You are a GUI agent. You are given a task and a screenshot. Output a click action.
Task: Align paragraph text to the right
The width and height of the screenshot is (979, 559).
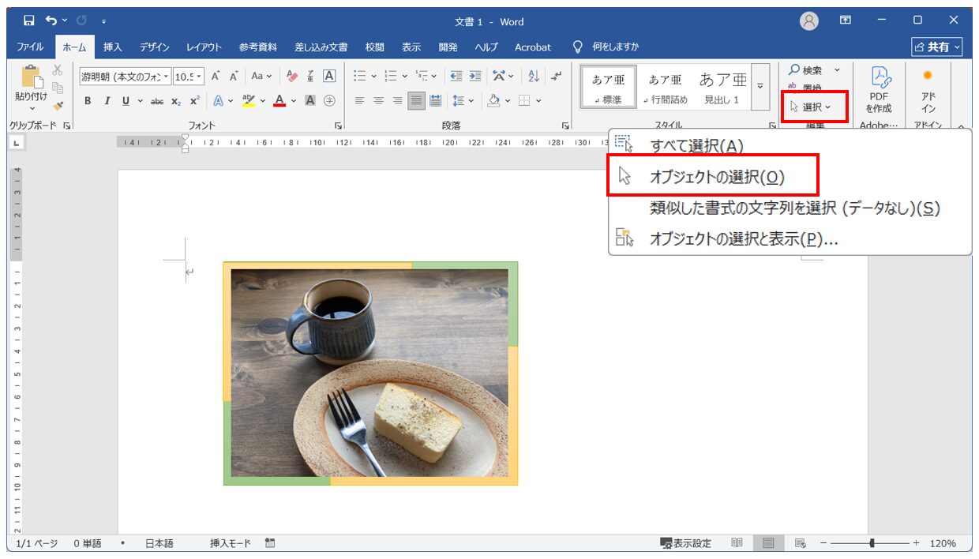(397, 100)
